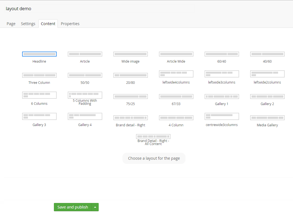Select the Gallery 1 layout icon

click(x=222, y=97)
